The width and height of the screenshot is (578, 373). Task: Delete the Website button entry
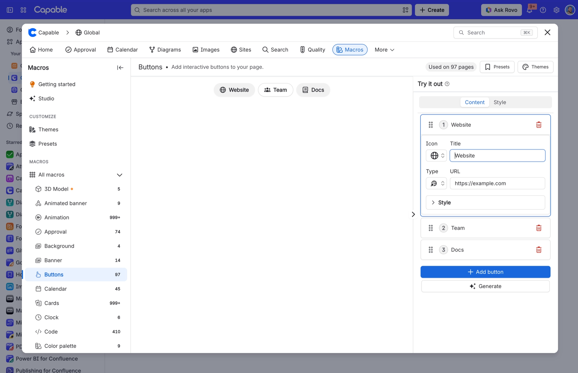point(539,125)
